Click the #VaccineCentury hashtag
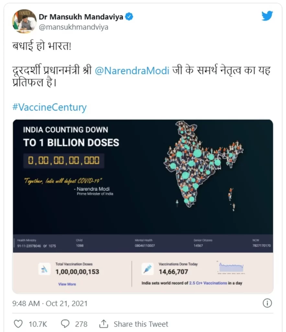Image resolution: width=286 pixels, height=332 pixels. (x=49, y=107)
